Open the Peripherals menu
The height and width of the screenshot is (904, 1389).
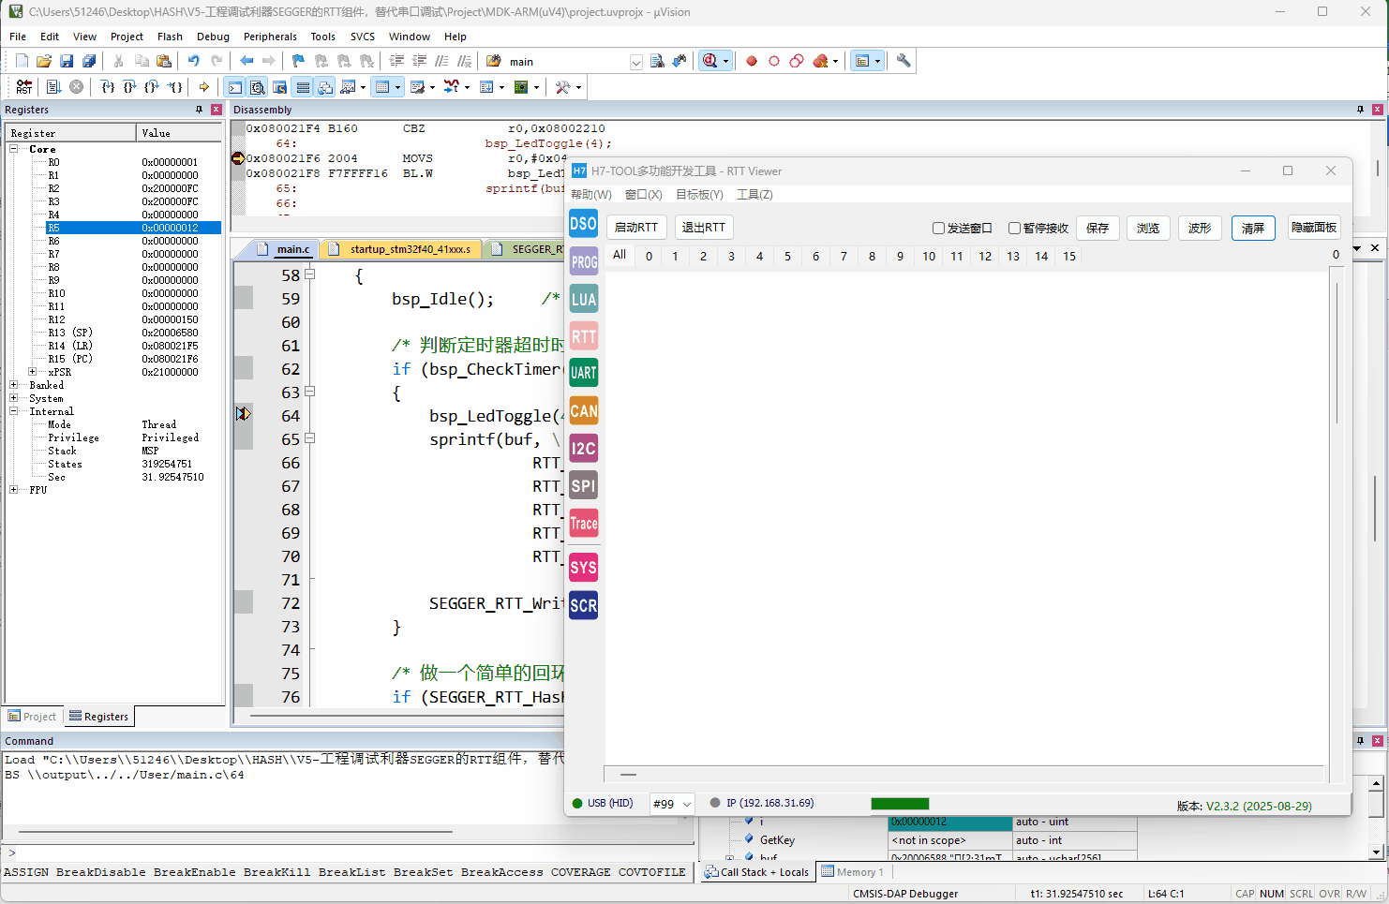tap(270, 37)
